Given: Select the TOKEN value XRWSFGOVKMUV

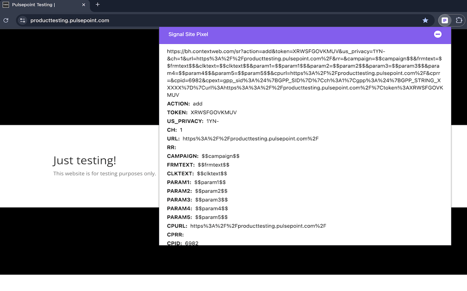Looking at the screenshot, I should 213,112.
